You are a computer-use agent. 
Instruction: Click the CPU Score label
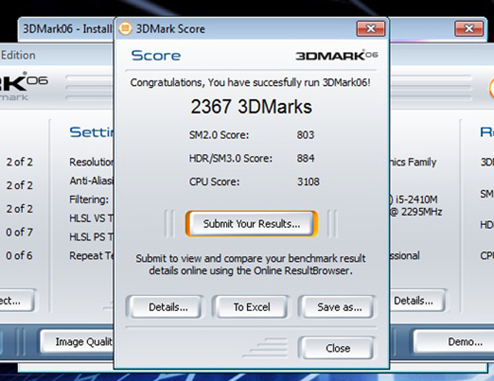click(215, 182)
